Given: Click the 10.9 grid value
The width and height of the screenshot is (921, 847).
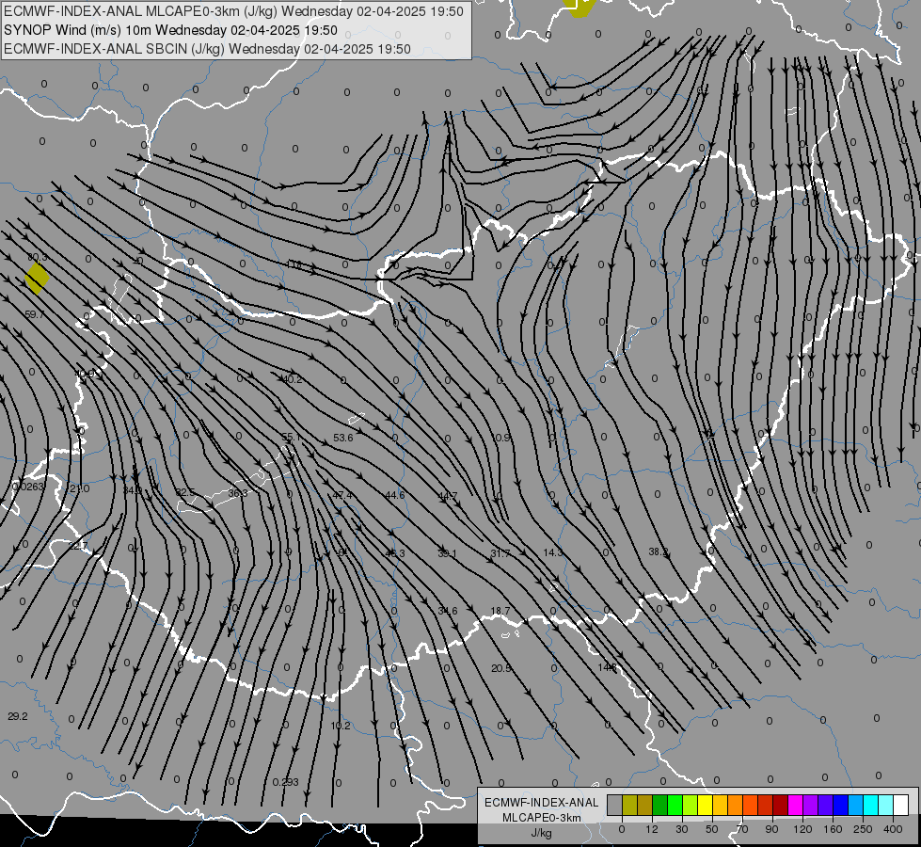Looking at the screenshot, I should (x=501, y=438).
